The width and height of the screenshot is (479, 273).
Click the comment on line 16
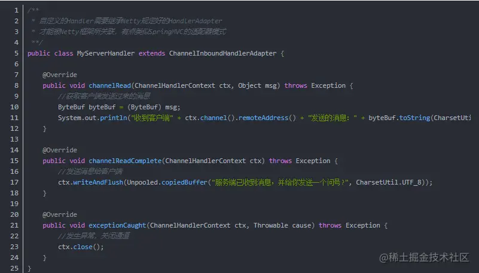tap(90, 171)
